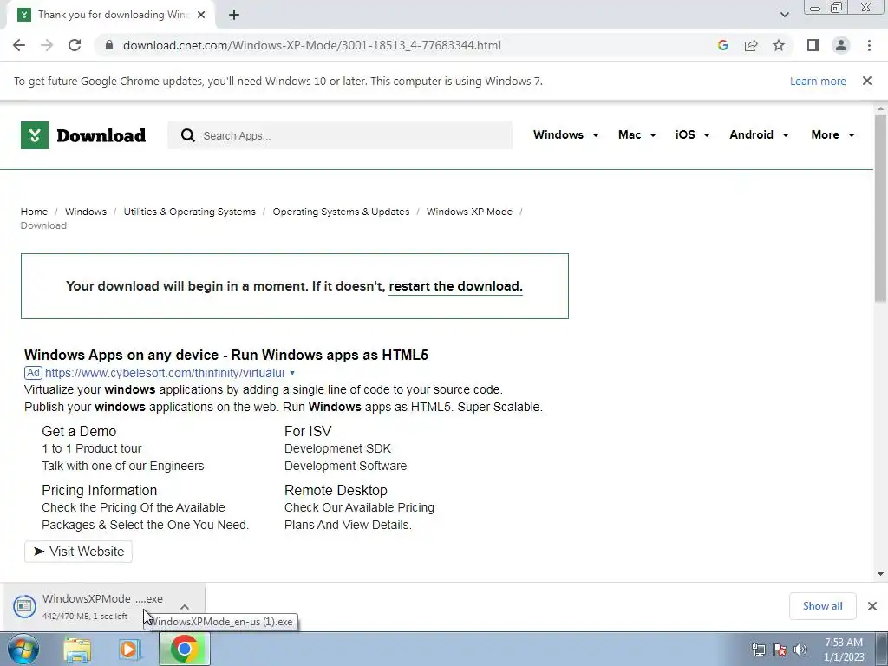Open the Remote Desktop ad link
This screenshot has width=888, height=666.
coord(336,491)
